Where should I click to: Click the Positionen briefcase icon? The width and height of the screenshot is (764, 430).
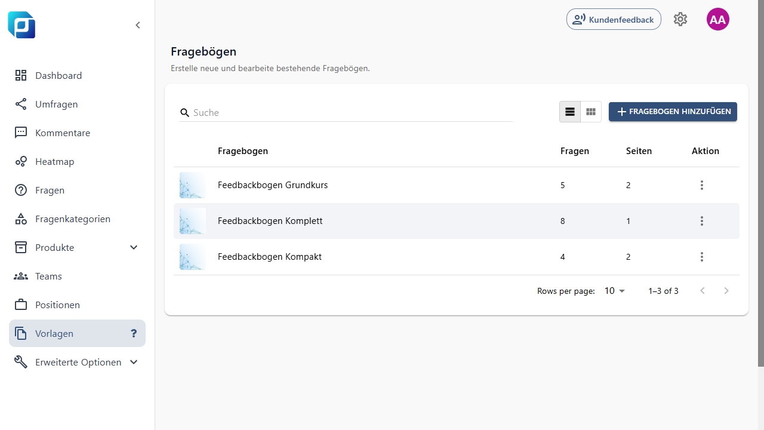tap(21, 305)
